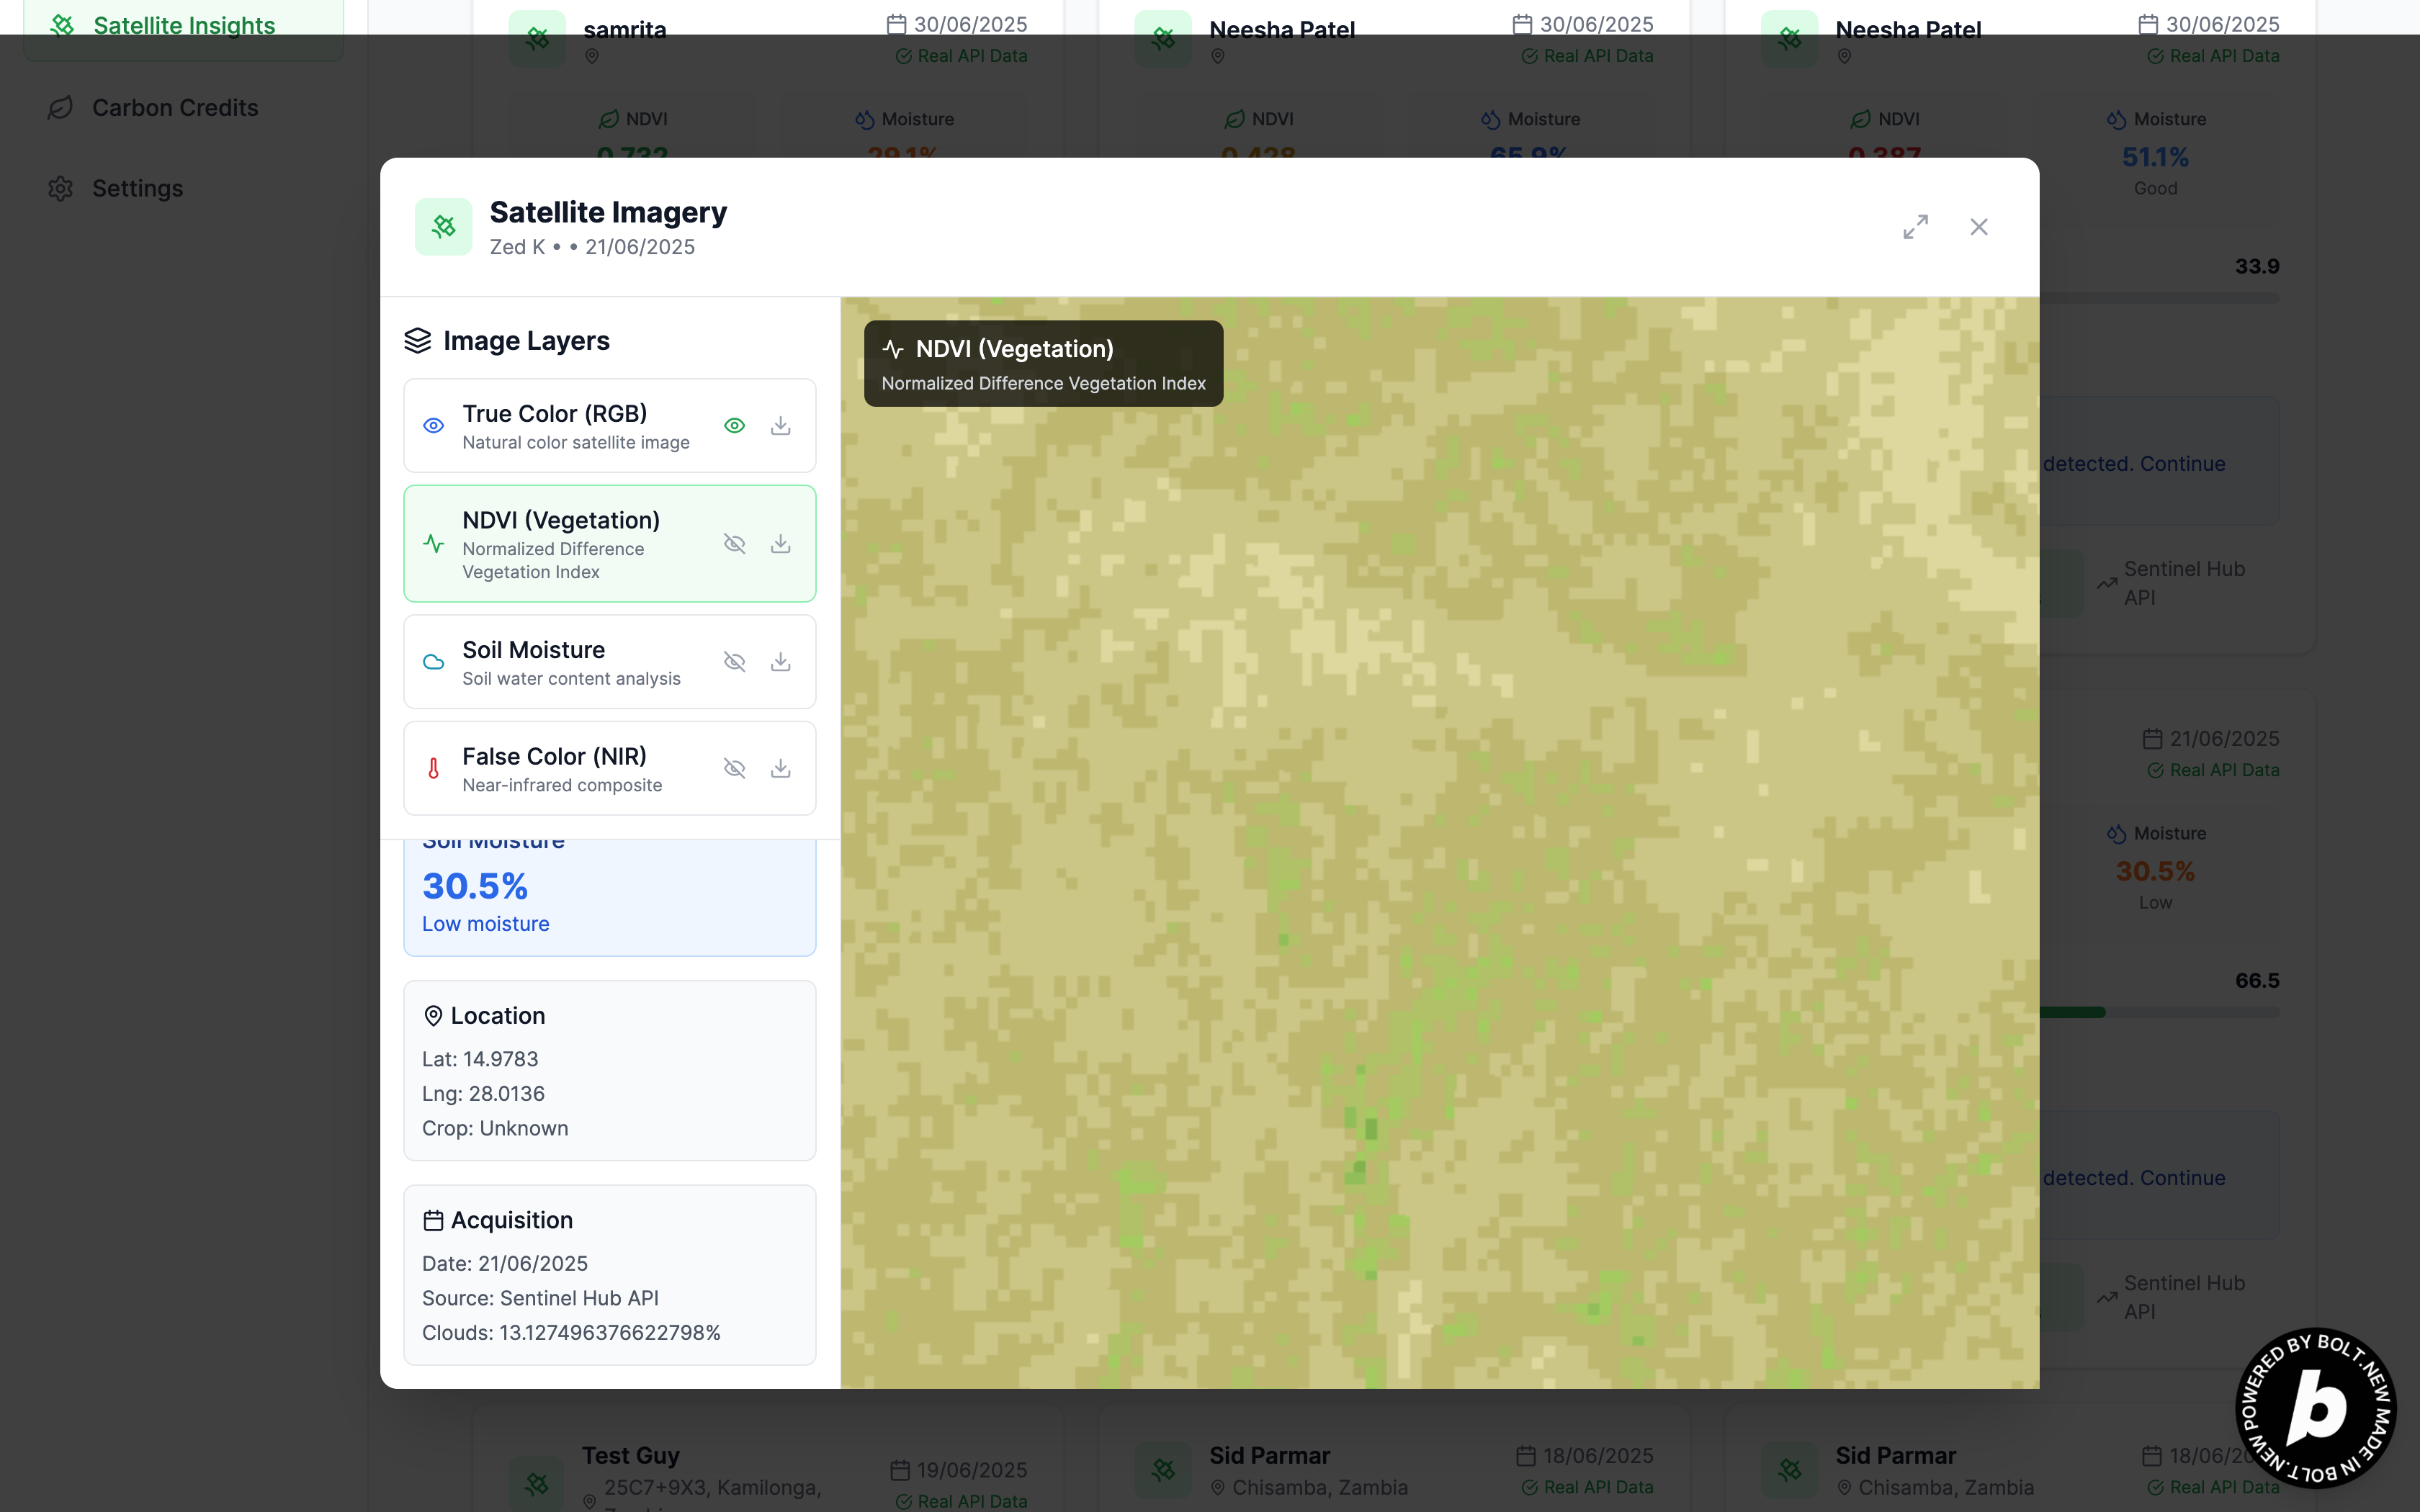Toggle True Color (RGB) layer visibility
Viewport: 2420px width, 1512px height.
(x=734, y=426)
